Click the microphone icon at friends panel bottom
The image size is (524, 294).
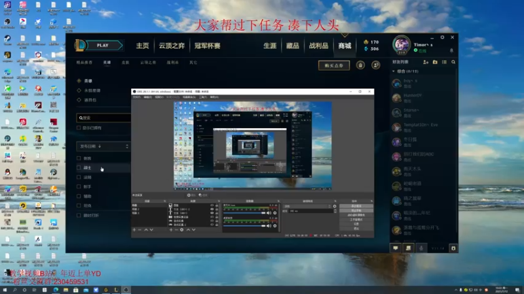(421, 248)
